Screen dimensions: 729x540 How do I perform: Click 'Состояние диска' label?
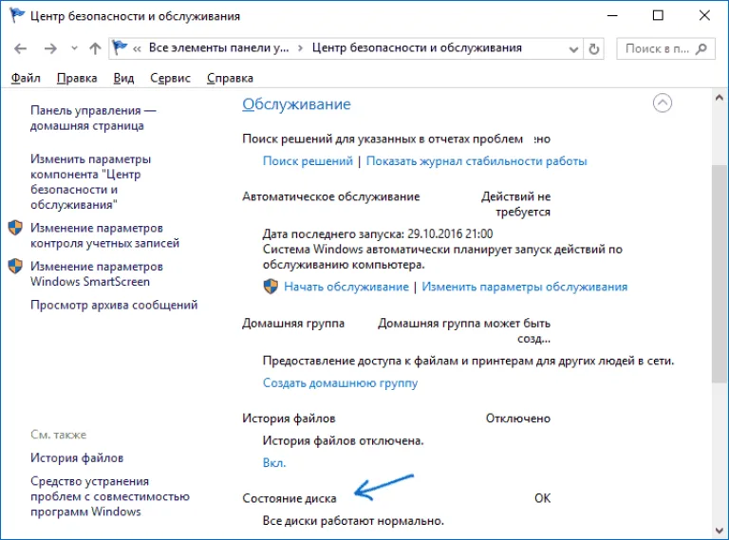click(290, 498)
